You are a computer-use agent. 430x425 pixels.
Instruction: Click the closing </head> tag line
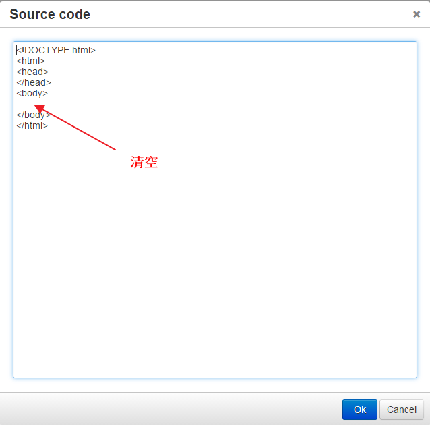(34, 82)
